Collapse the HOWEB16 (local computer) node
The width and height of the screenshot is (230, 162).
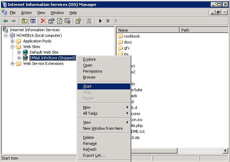coord(6,35)
